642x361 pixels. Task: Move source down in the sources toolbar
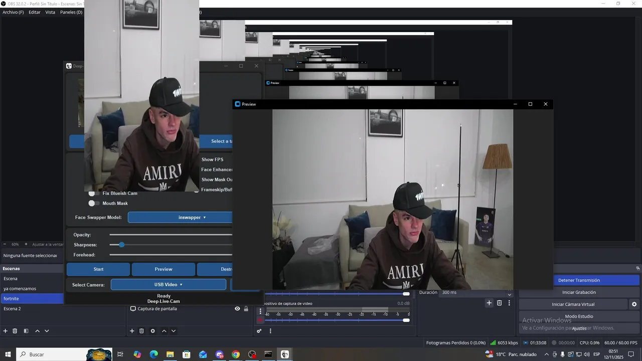point(173,331)
